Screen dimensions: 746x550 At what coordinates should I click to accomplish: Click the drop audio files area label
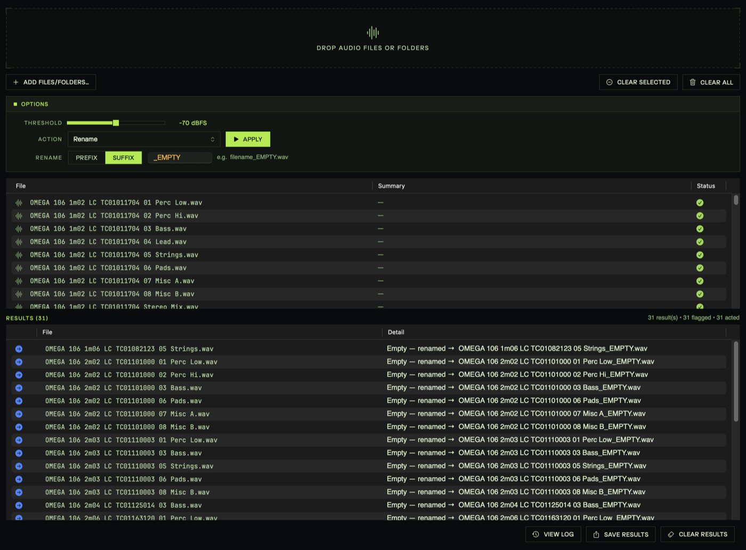372,48
